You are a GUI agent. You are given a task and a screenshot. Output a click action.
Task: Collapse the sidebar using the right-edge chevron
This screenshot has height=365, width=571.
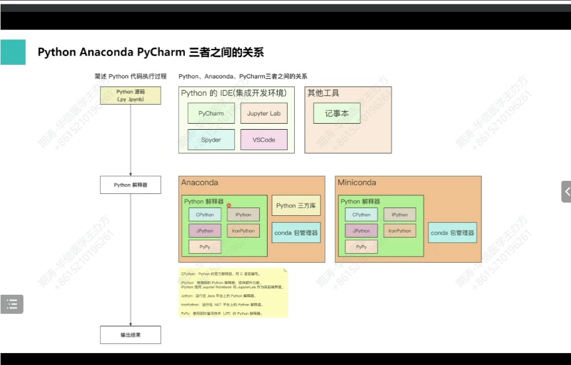pyautogui.click(x=567, y=191)
